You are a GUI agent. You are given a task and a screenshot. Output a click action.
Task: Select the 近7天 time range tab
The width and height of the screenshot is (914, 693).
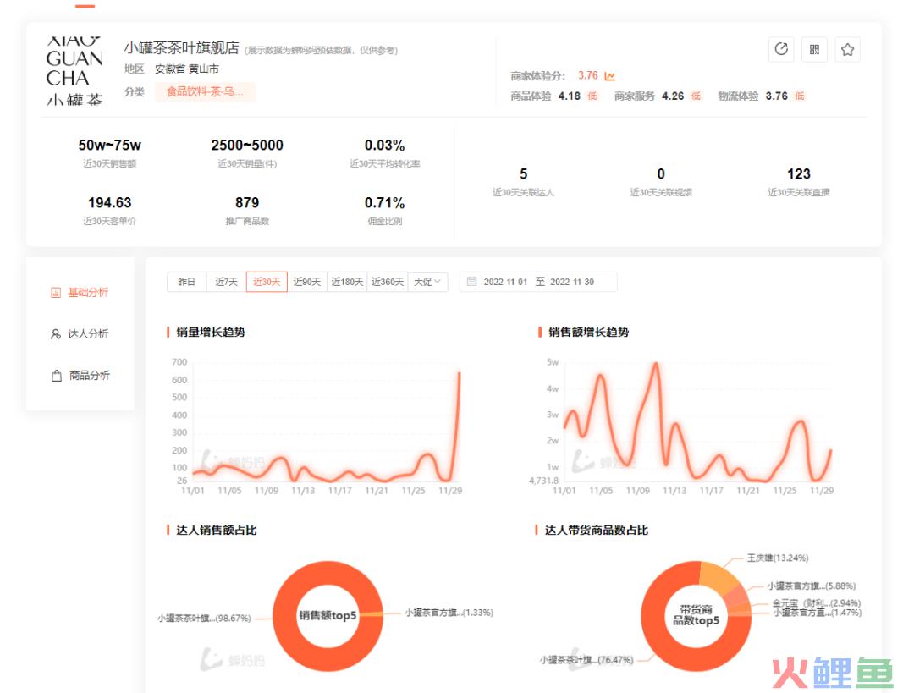(x=226, y=282)
